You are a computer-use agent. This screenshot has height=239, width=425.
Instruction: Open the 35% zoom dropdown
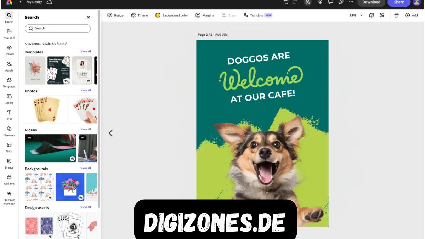click(x=356, y=15)
